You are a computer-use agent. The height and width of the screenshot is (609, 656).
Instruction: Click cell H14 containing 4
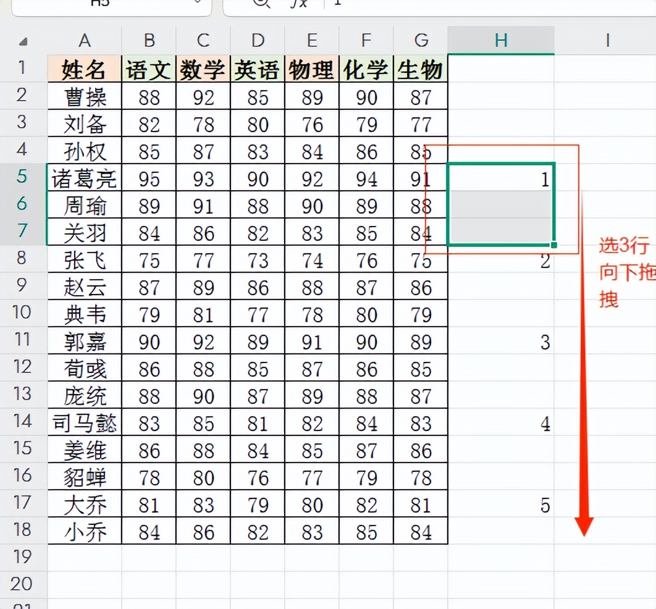pos(501,422)
